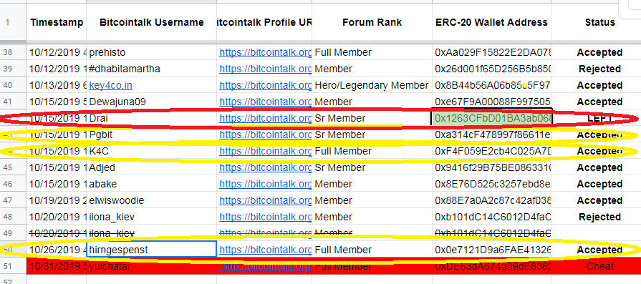Select Rejected status for #dhabitamartha
Screen dimensions: 641x284
click(x=599, y=69)
